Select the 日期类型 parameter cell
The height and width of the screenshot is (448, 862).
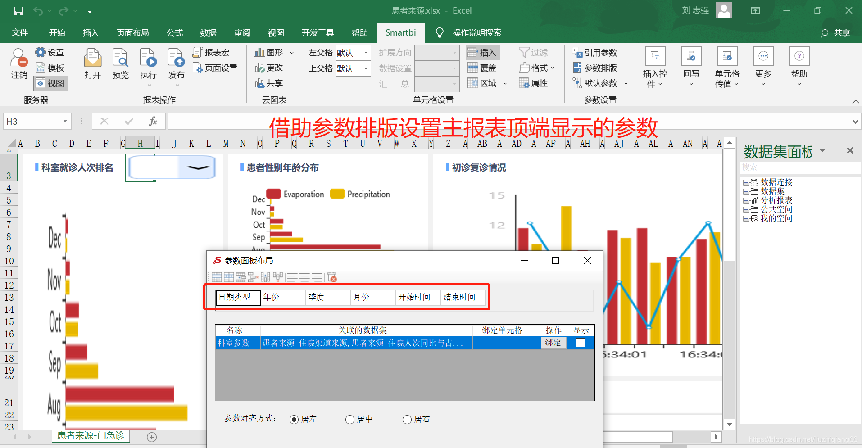238,298
